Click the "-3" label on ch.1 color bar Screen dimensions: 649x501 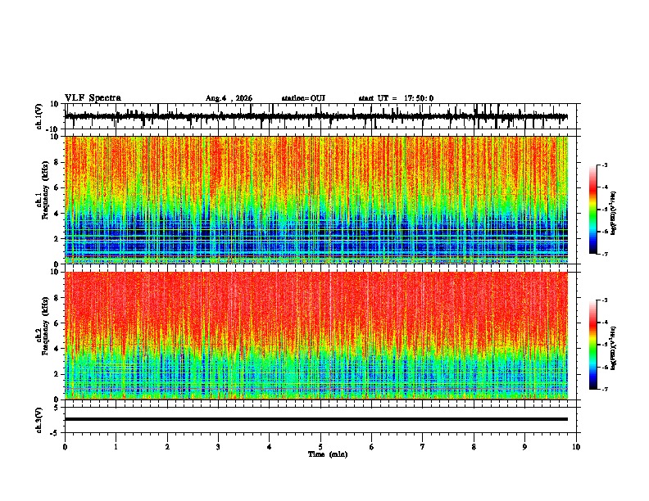pyautogui.click(x=604, y=165)
